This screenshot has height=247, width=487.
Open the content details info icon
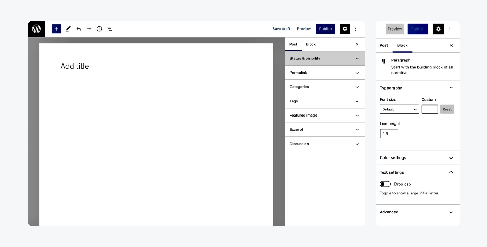coord(99,29)
